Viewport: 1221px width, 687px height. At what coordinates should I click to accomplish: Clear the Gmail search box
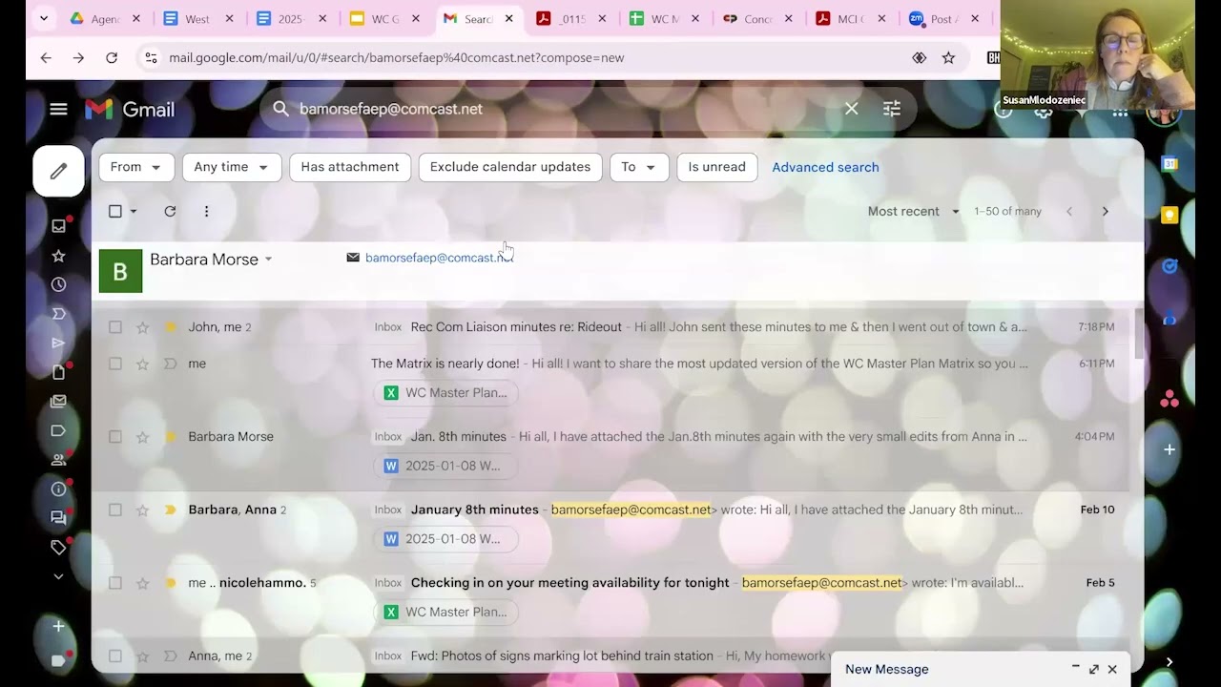click(851, 109)
